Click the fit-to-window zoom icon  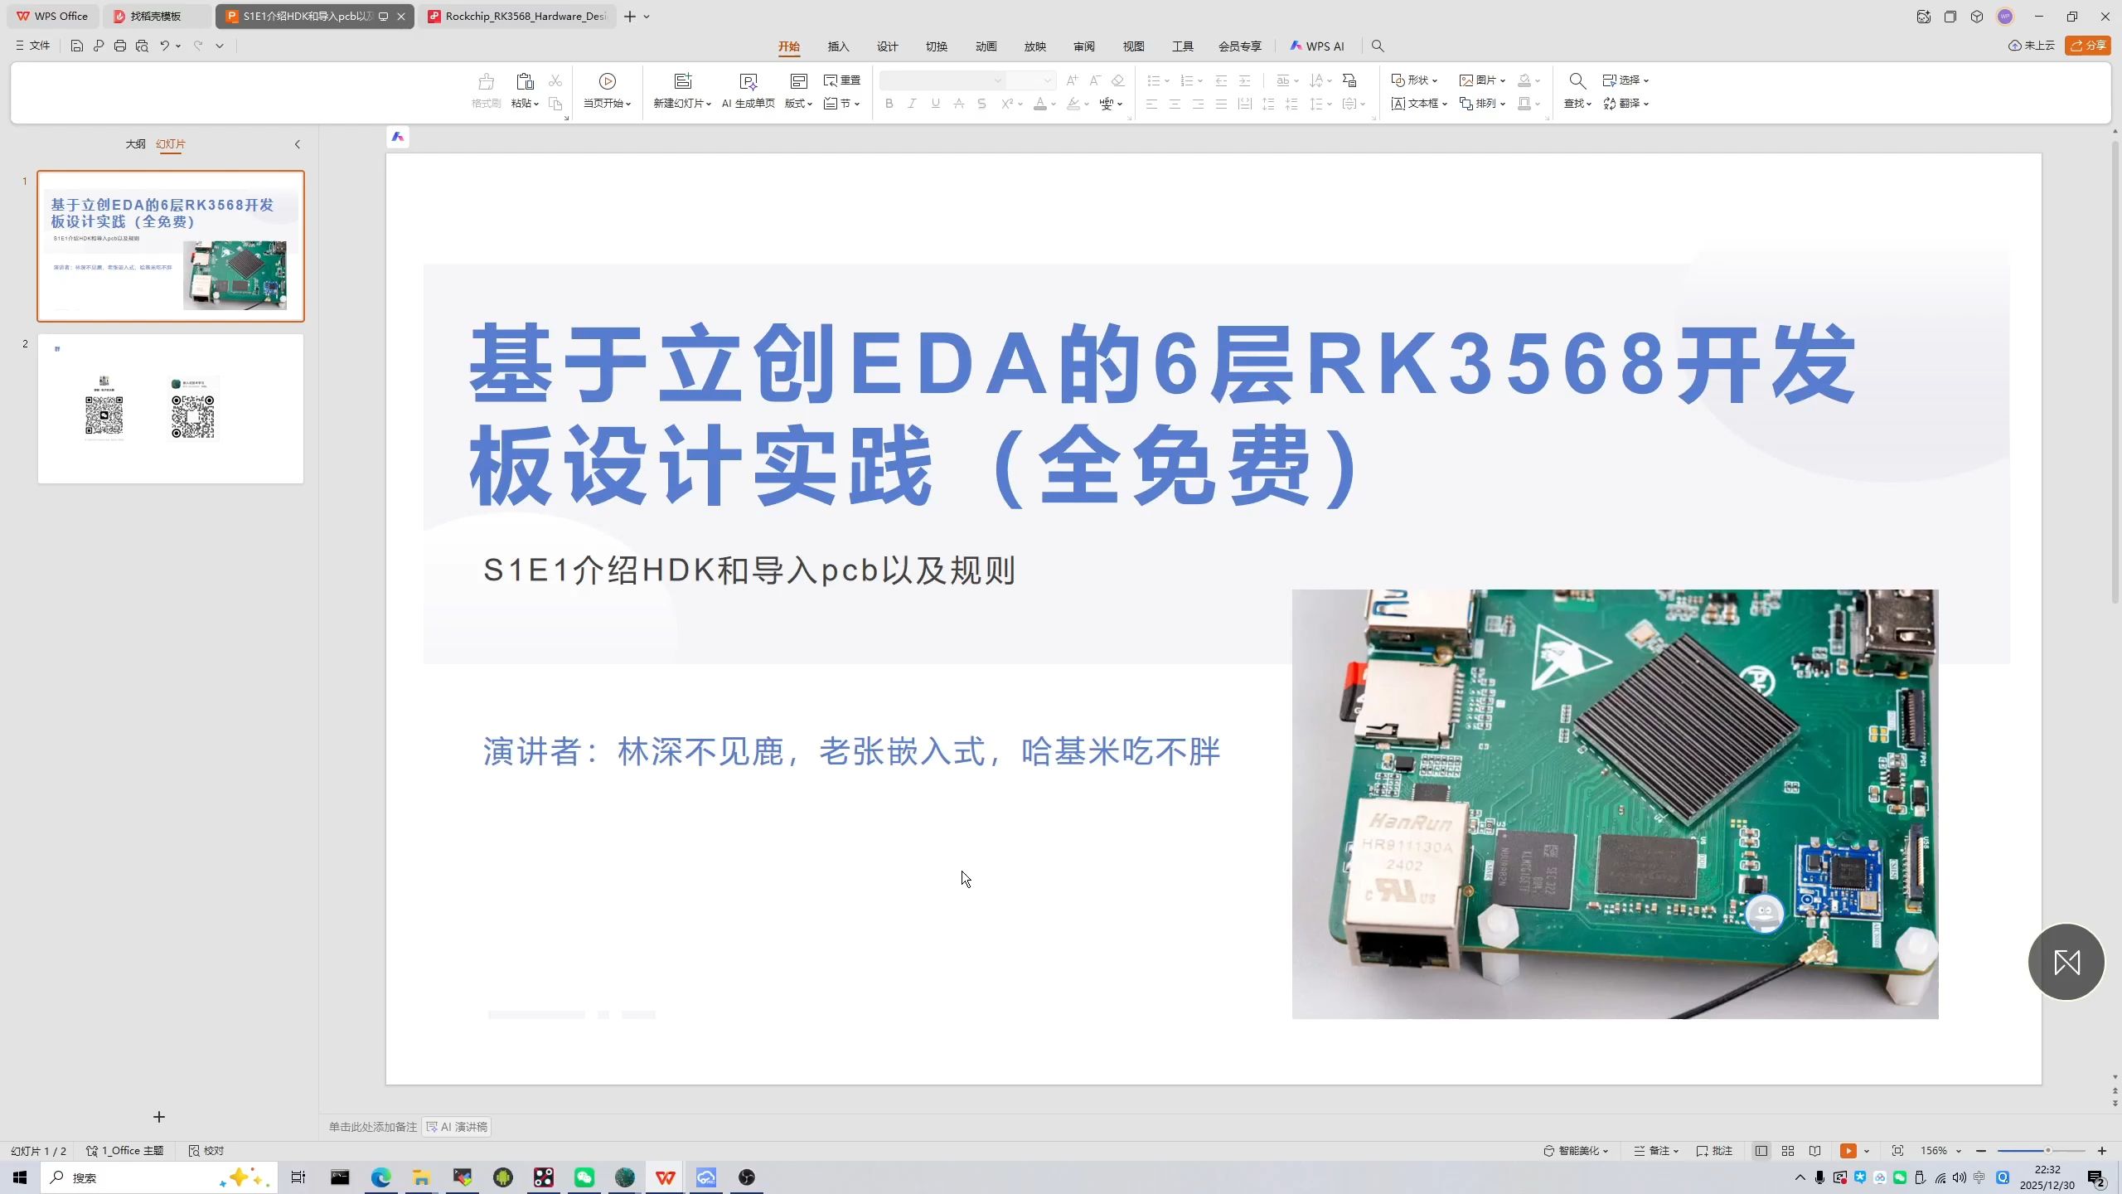(x=1897, y=1151)
